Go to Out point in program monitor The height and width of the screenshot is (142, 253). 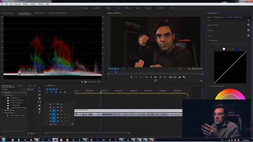click(x=164, y=77)
